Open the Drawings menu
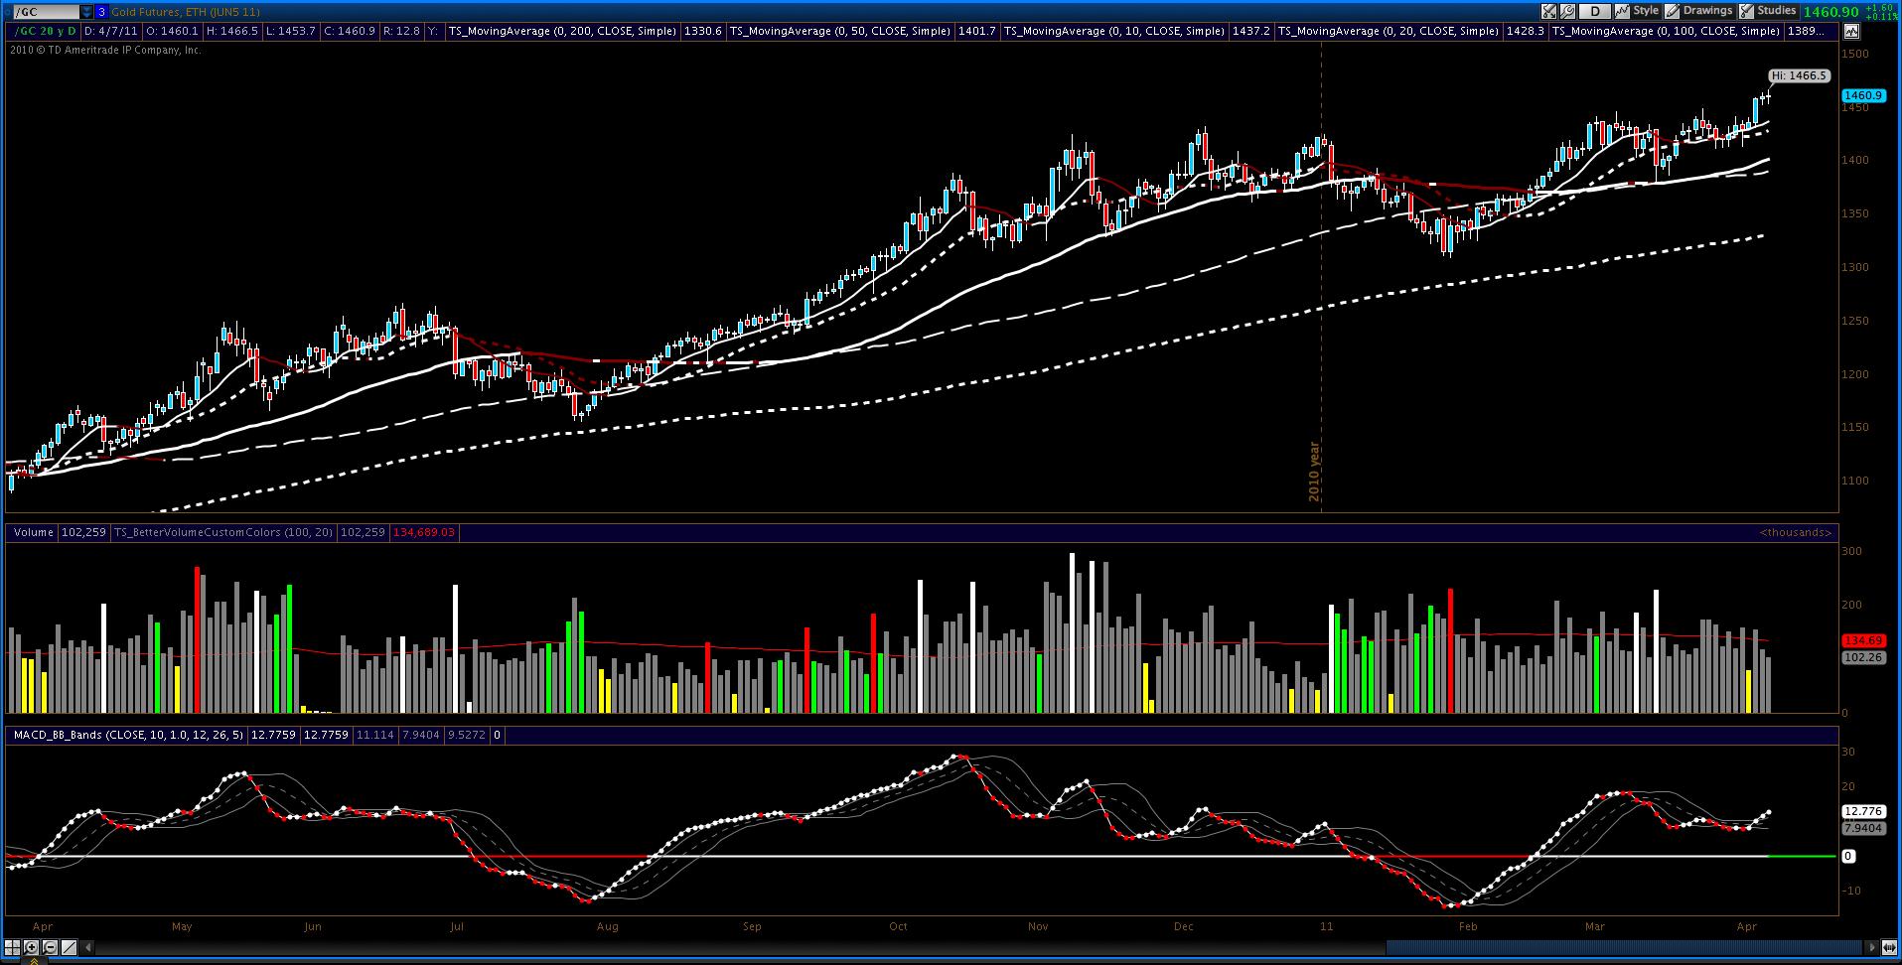This screenshot has width=1902, height=965. 1698,11
